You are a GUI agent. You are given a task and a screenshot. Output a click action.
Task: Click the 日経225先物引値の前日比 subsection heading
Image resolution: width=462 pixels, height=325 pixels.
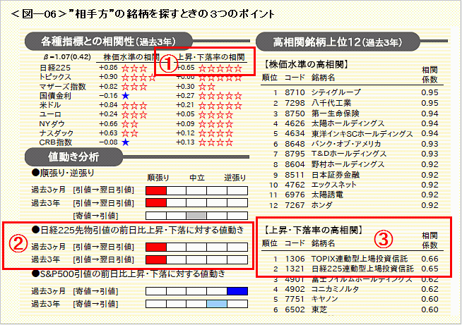pyautogui.click(x=138, y=230)
